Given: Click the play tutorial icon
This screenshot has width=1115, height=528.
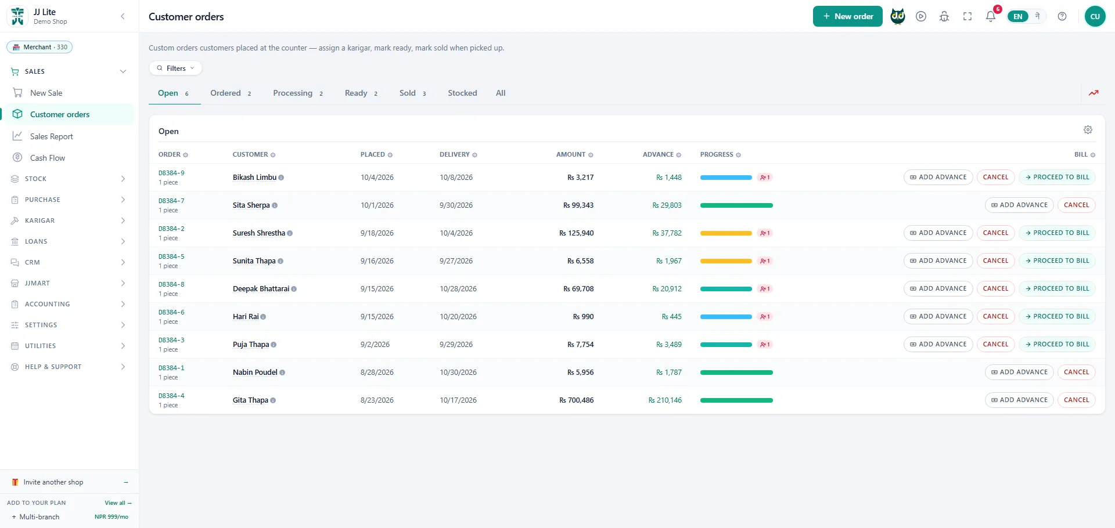Looking at the screenshot, I should coord(921,16).
